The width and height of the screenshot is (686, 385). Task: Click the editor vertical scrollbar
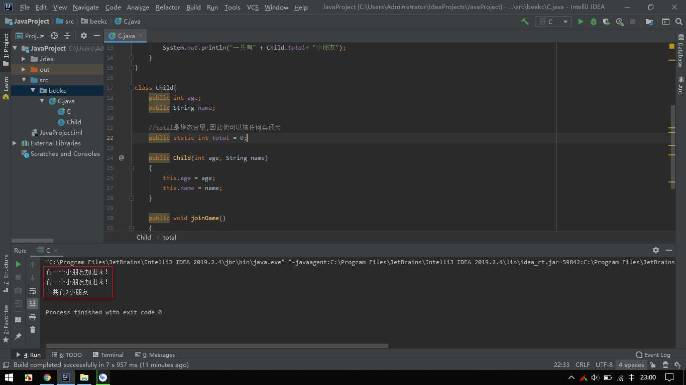[x=673, y=147]
